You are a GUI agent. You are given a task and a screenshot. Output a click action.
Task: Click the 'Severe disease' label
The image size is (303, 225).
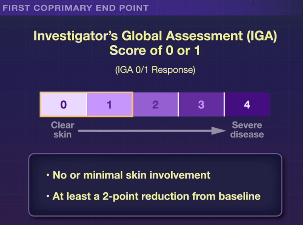pos(248,130)
